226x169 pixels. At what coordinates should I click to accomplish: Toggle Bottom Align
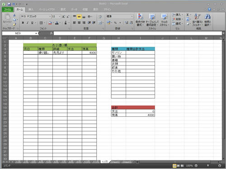(x=84, y=17)
